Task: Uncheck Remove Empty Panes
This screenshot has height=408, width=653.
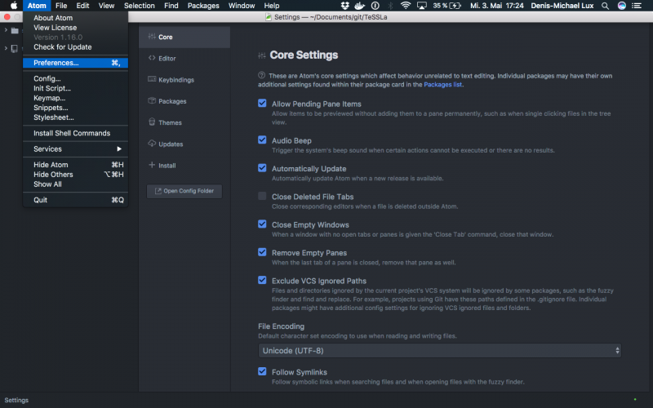Action: pos(262,252)
